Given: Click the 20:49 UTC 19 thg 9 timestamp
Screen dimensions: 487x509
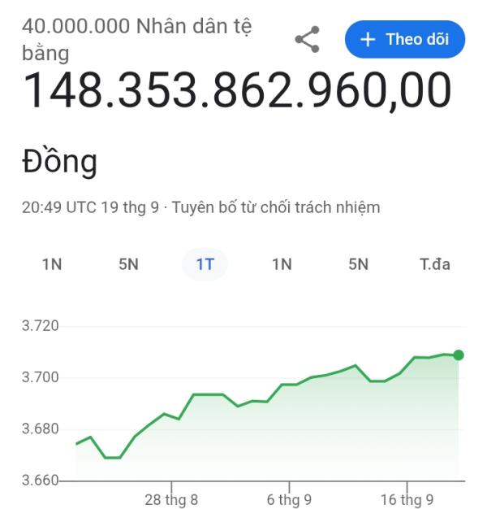Looking at the screenshot, I should pos(90,207).
